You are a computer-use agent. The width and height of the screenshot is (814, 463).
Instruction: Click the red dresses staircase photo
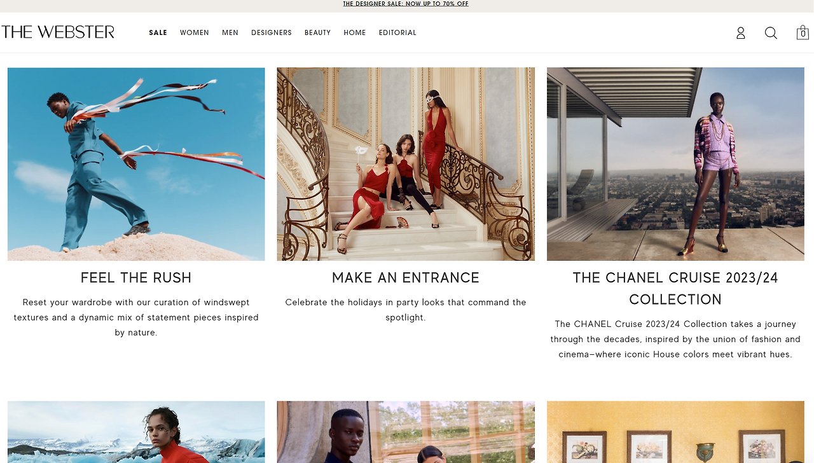[x=406, y=164]
